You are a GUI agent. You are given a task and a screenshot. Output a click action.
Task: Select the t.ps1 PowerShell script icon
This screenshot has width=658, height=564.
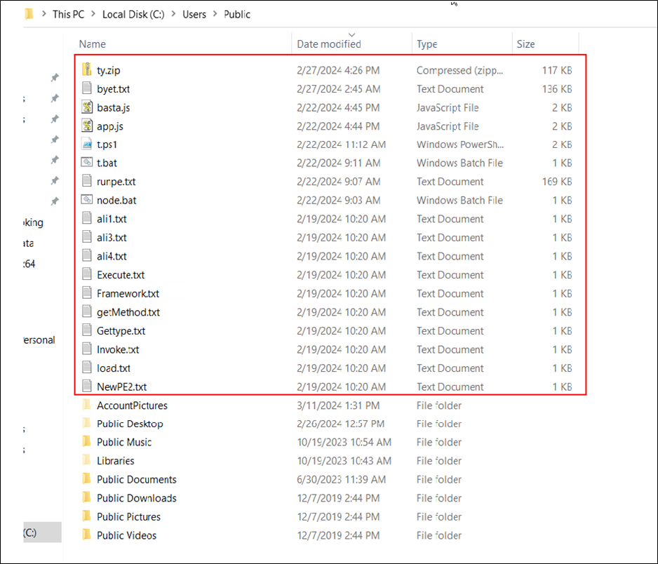[x=87, y=145]
